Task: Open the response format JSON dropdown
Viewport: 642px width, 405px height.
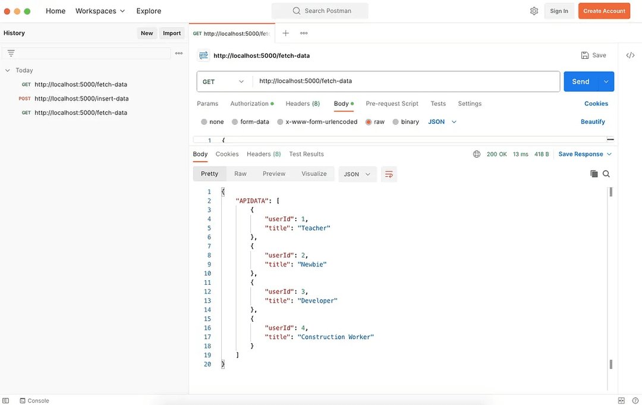Action: pos(357,174)
